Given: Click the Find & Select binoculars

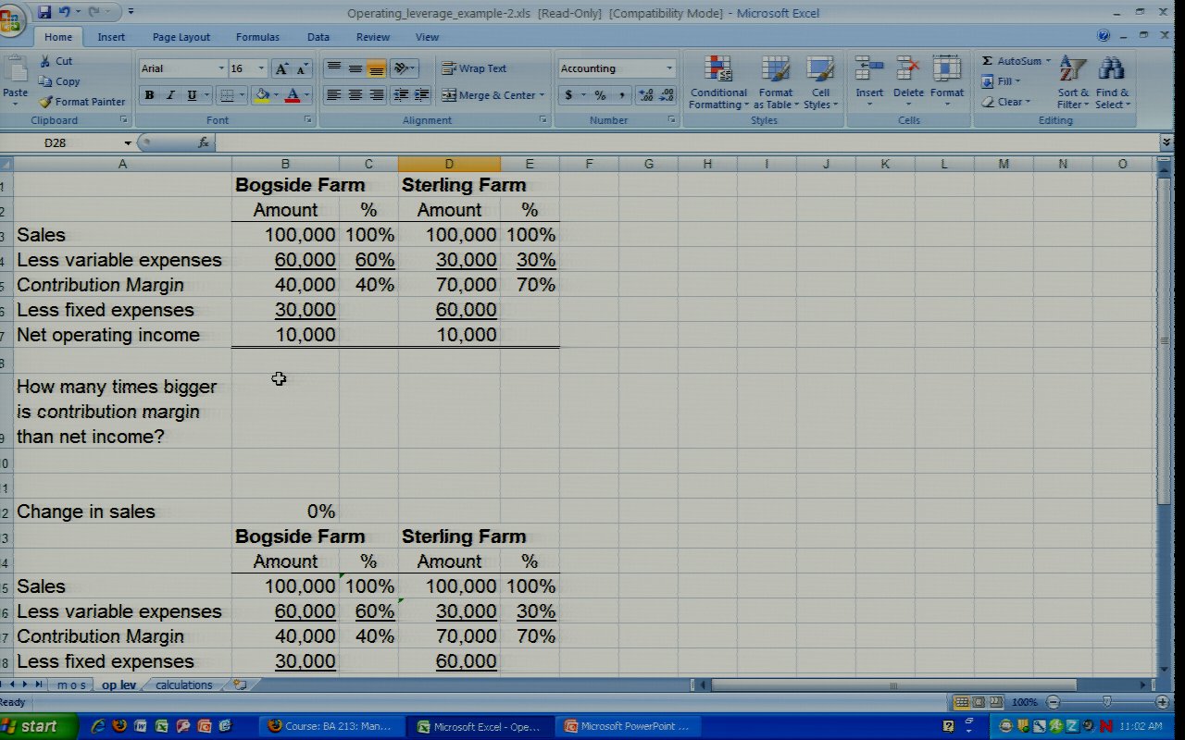Looking at the screenshot, I should [1111, 70].
